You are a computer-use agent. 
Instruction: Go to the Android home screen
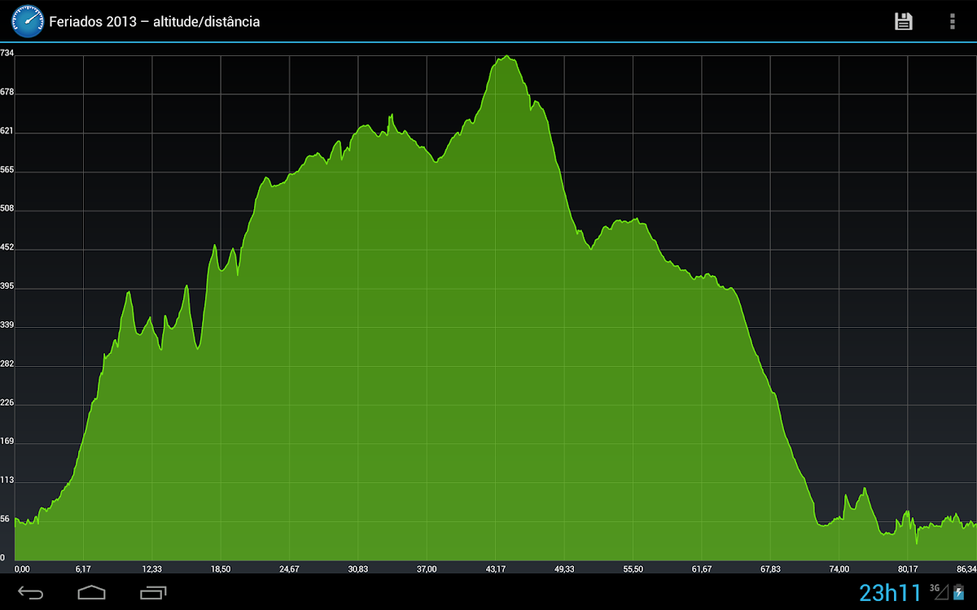click(x=91, y=591)
